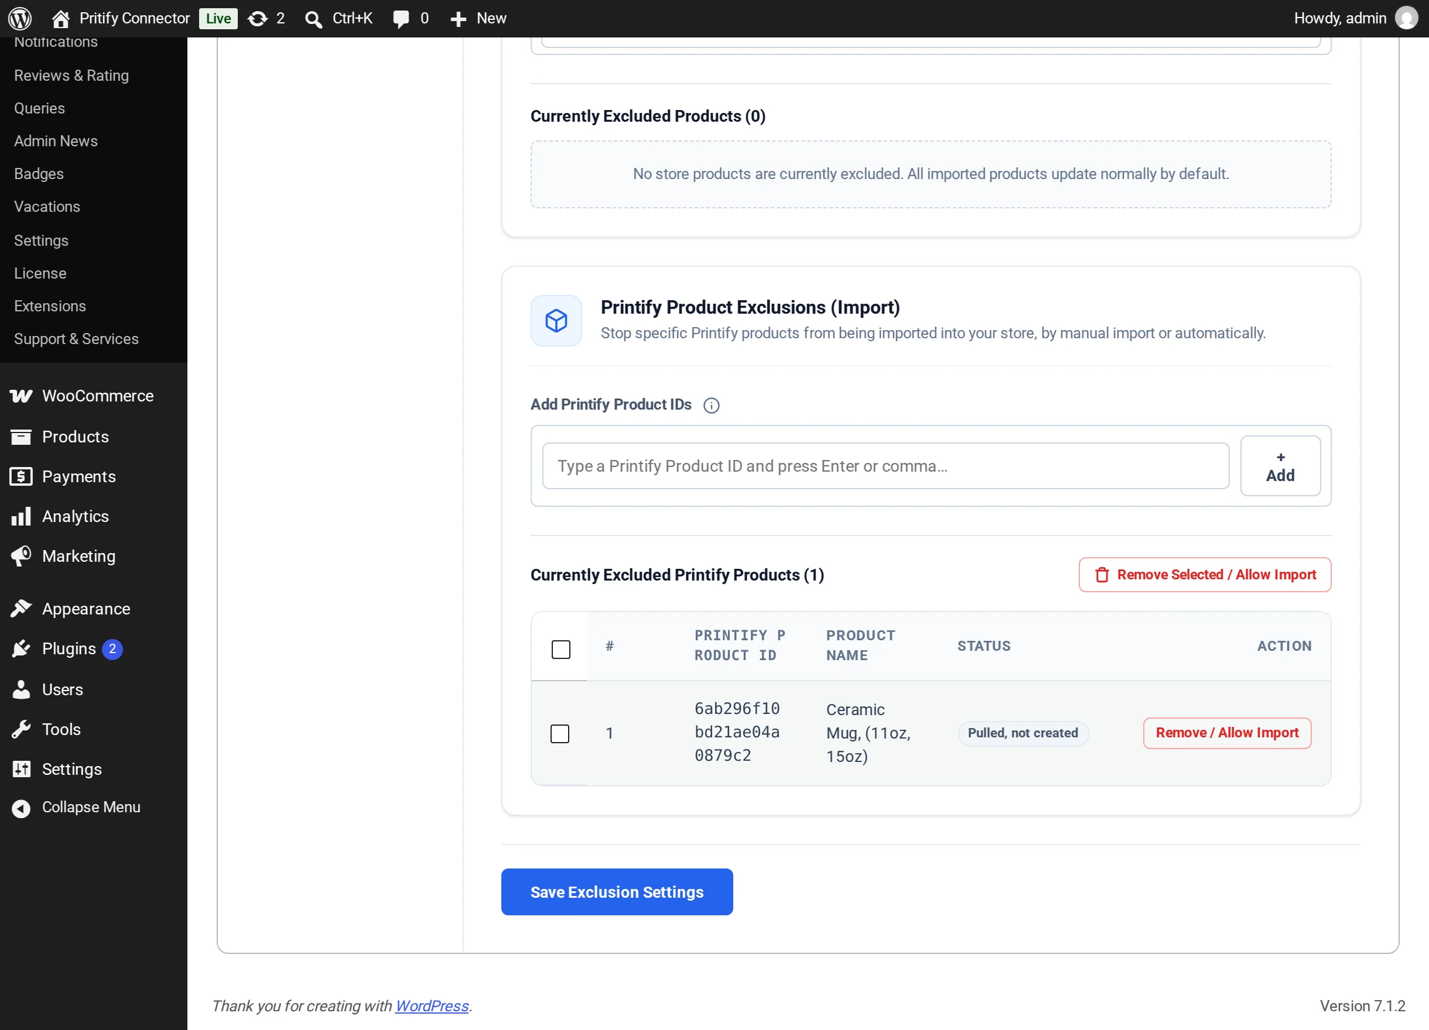Click the Plugins update badge showing 2

pos(112,648)
